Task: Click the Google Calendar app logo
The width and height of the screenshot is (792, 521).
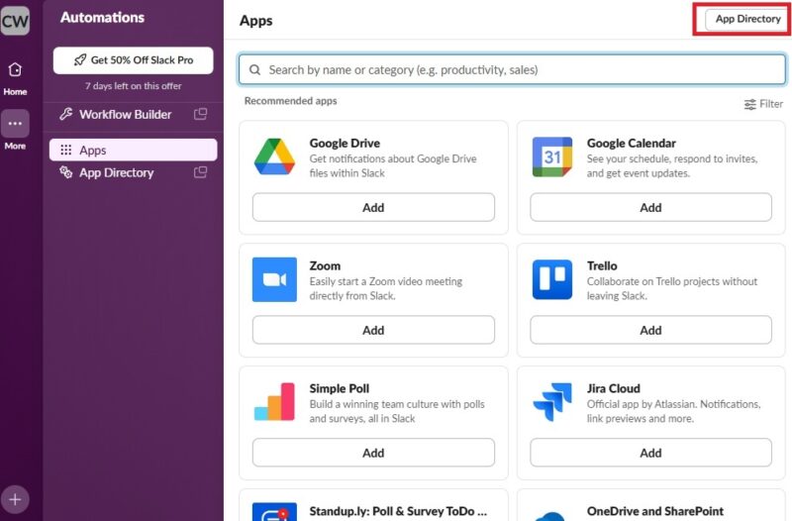Action: click(x=552, y=157)
